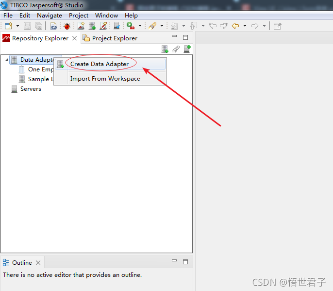Viewport: 333px width, 291px height.
Task: Click the new image report icon
Action: coord(81,26)
